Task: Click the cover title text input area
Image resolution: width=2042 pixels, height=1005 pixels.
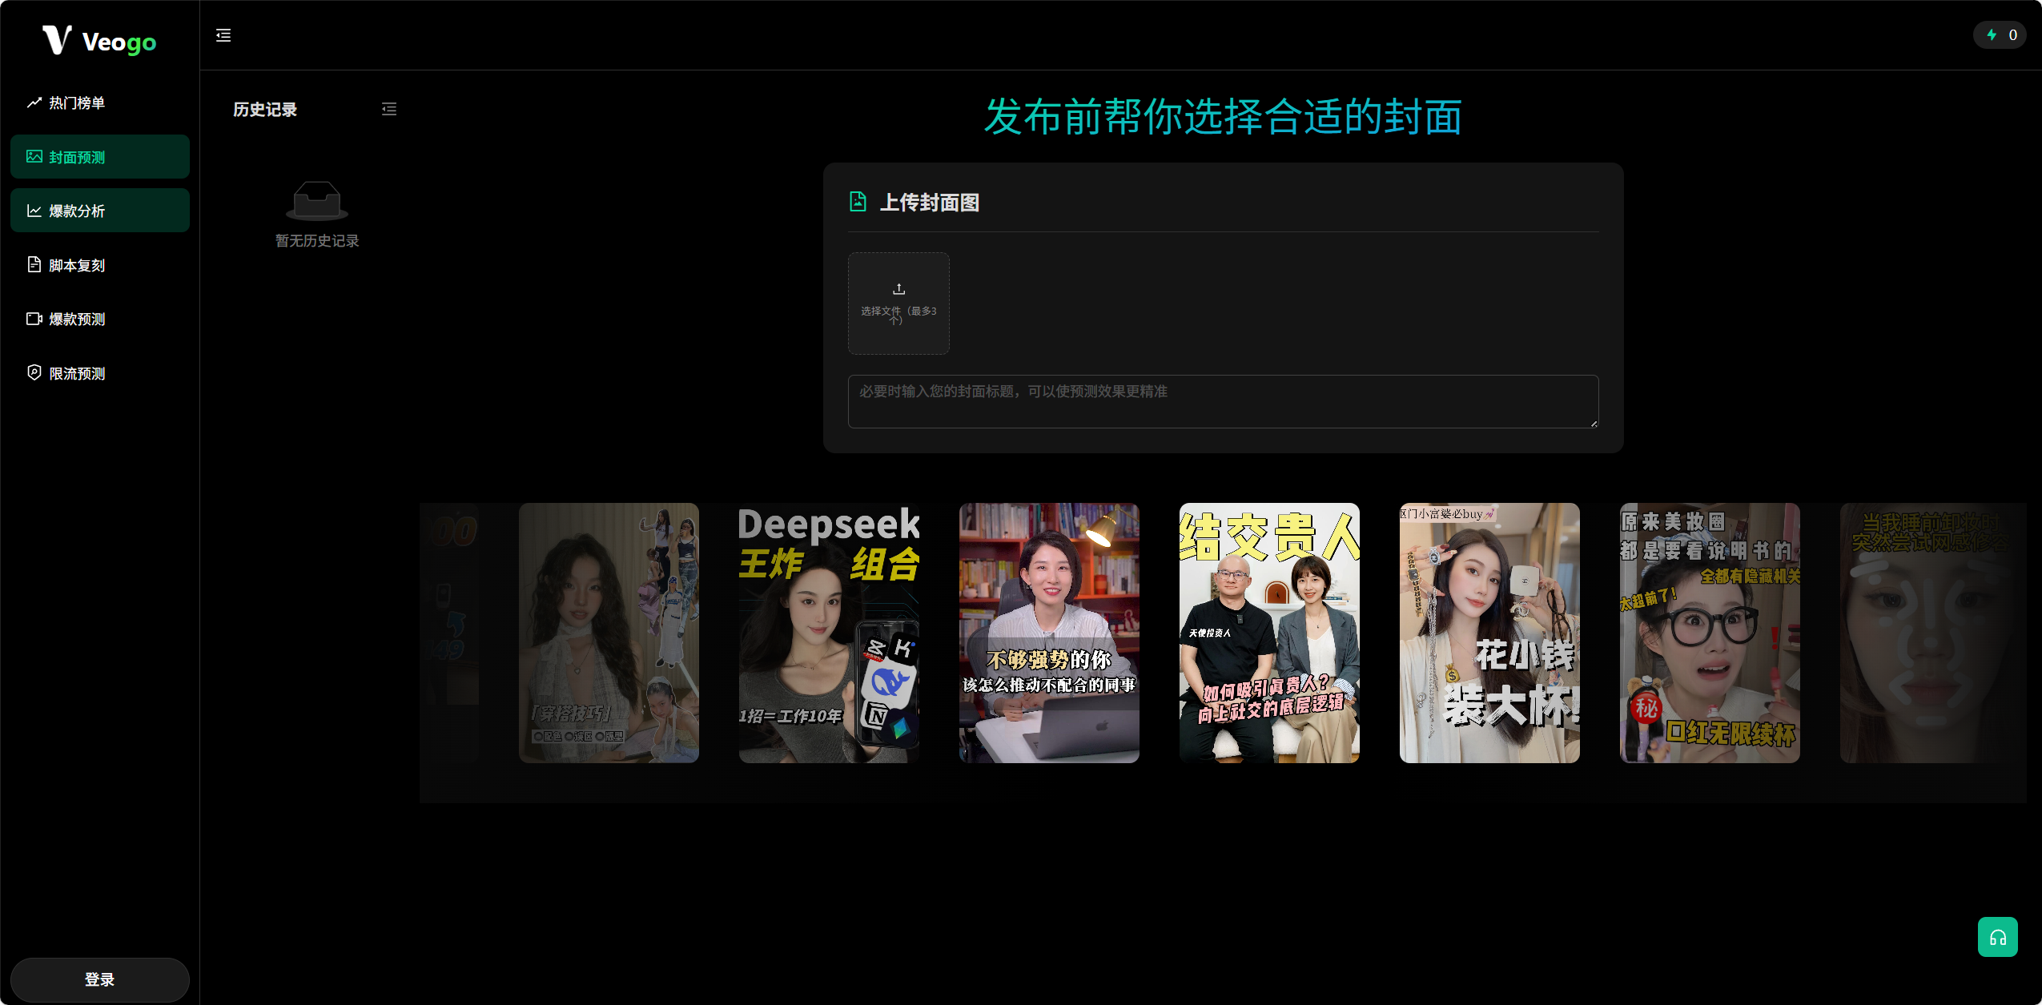Action: (1223, 401)
